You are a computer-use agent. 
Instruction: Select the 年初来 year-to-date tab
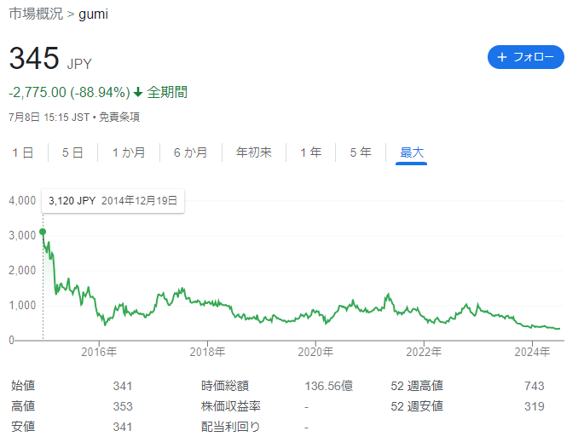[254, 152]
